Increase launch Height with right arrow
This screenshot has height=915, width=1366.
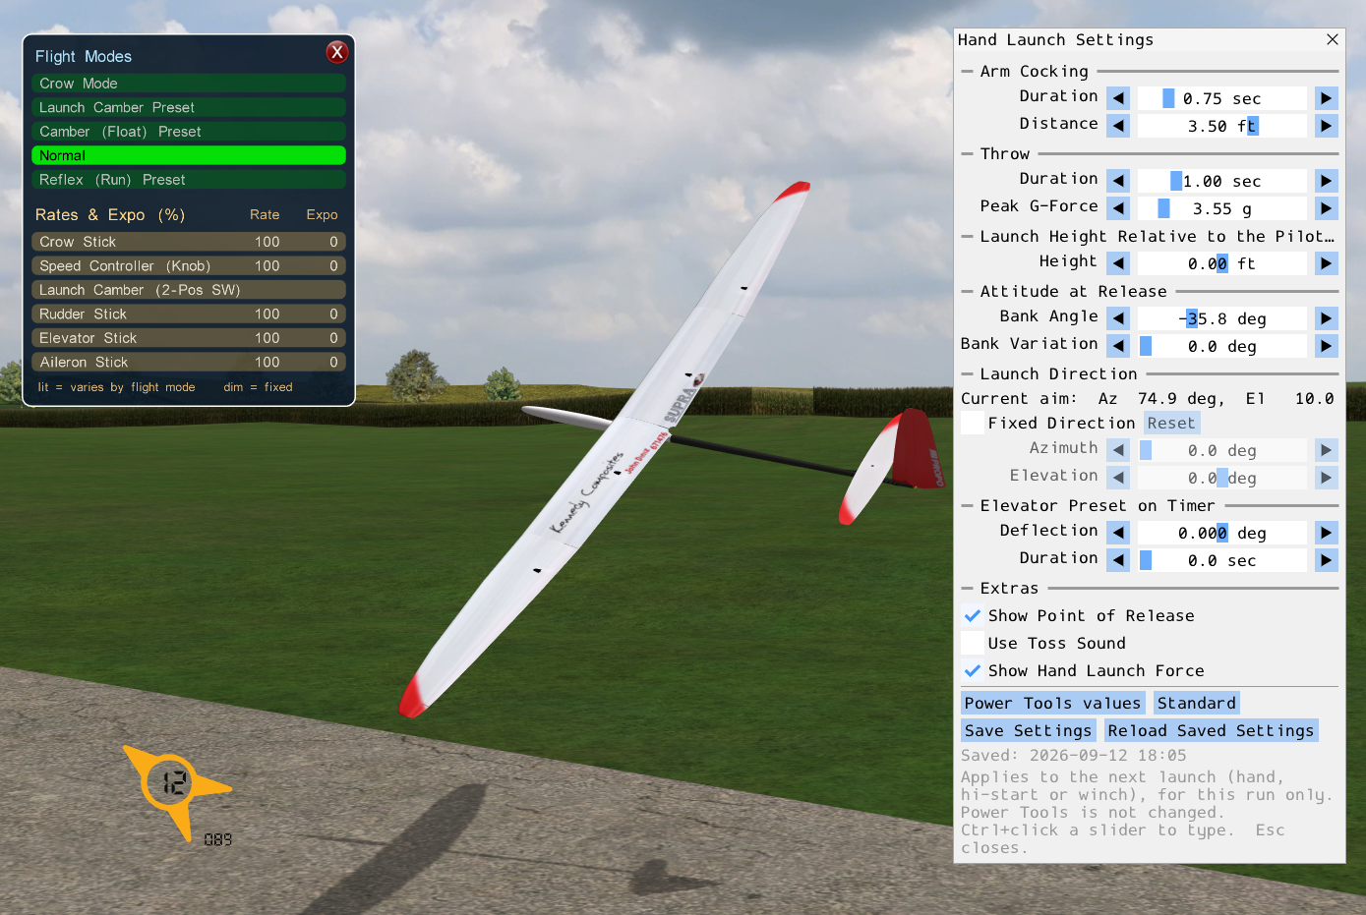point(1327,263)
